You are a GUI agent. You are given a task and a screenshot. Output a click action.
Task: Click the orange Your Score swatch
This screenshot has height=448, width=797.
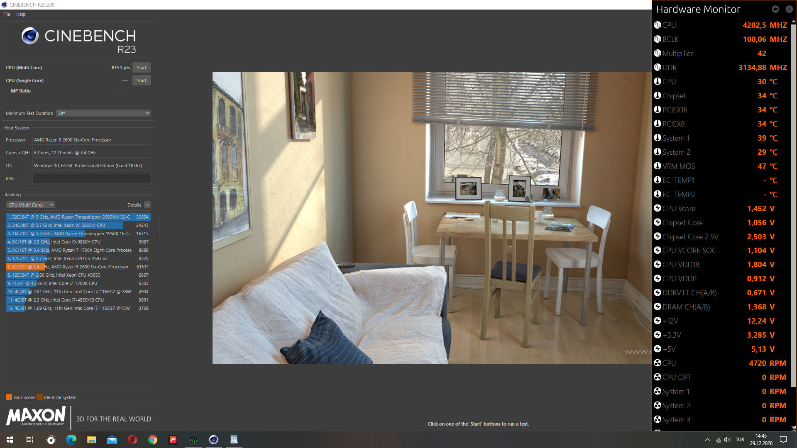[9, 397]
